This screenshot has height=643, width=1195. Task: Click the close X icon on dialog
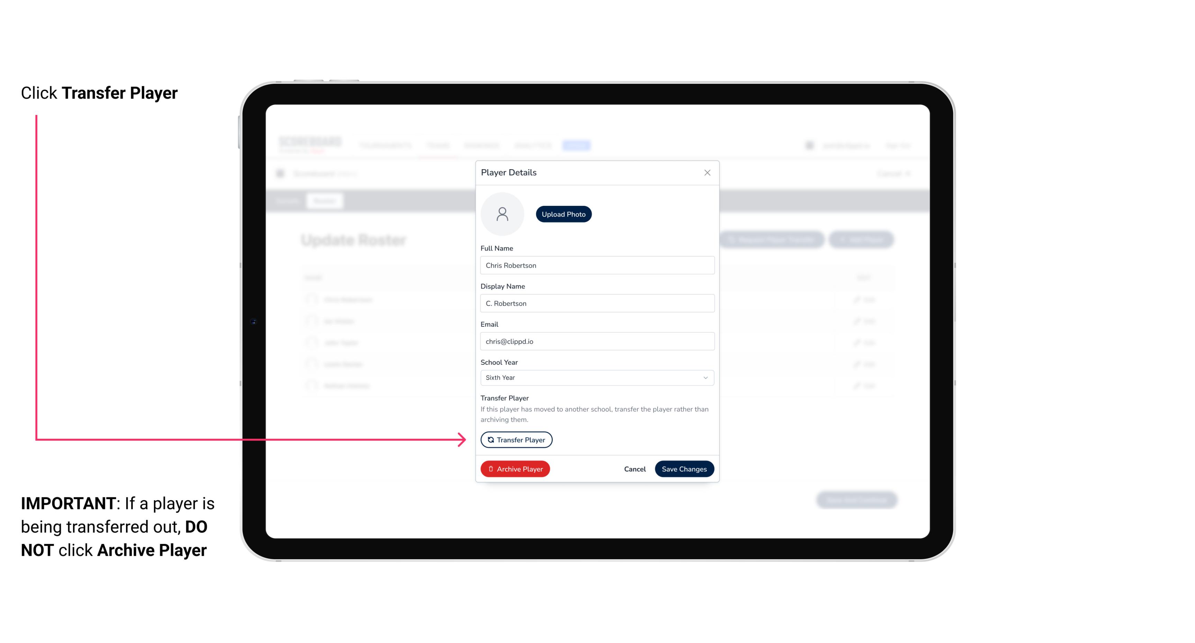(x=707, y=173)
